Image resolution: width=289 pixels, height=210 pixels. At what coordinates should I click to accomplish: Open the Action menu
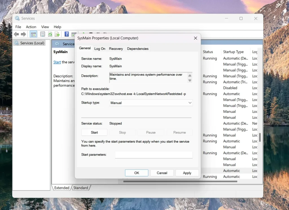point(31,27)
